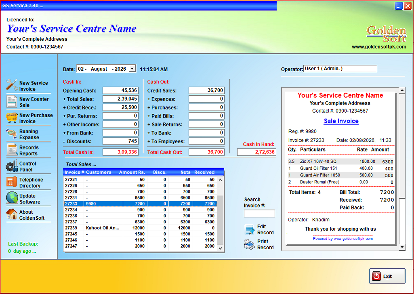Image resolution: width=414 pixels, height=294 pixels.
Task: Click the Print Record printer icon
Action: [x=250, y=244]
